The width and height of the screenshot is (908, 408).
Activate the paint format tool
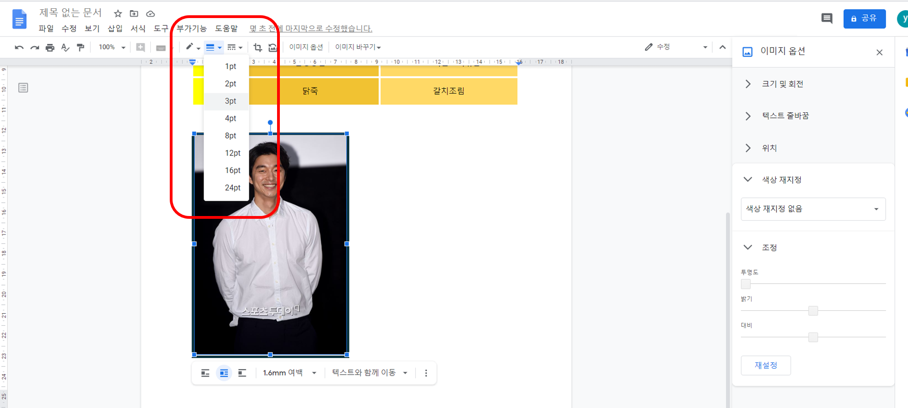(x=80, y=47)
